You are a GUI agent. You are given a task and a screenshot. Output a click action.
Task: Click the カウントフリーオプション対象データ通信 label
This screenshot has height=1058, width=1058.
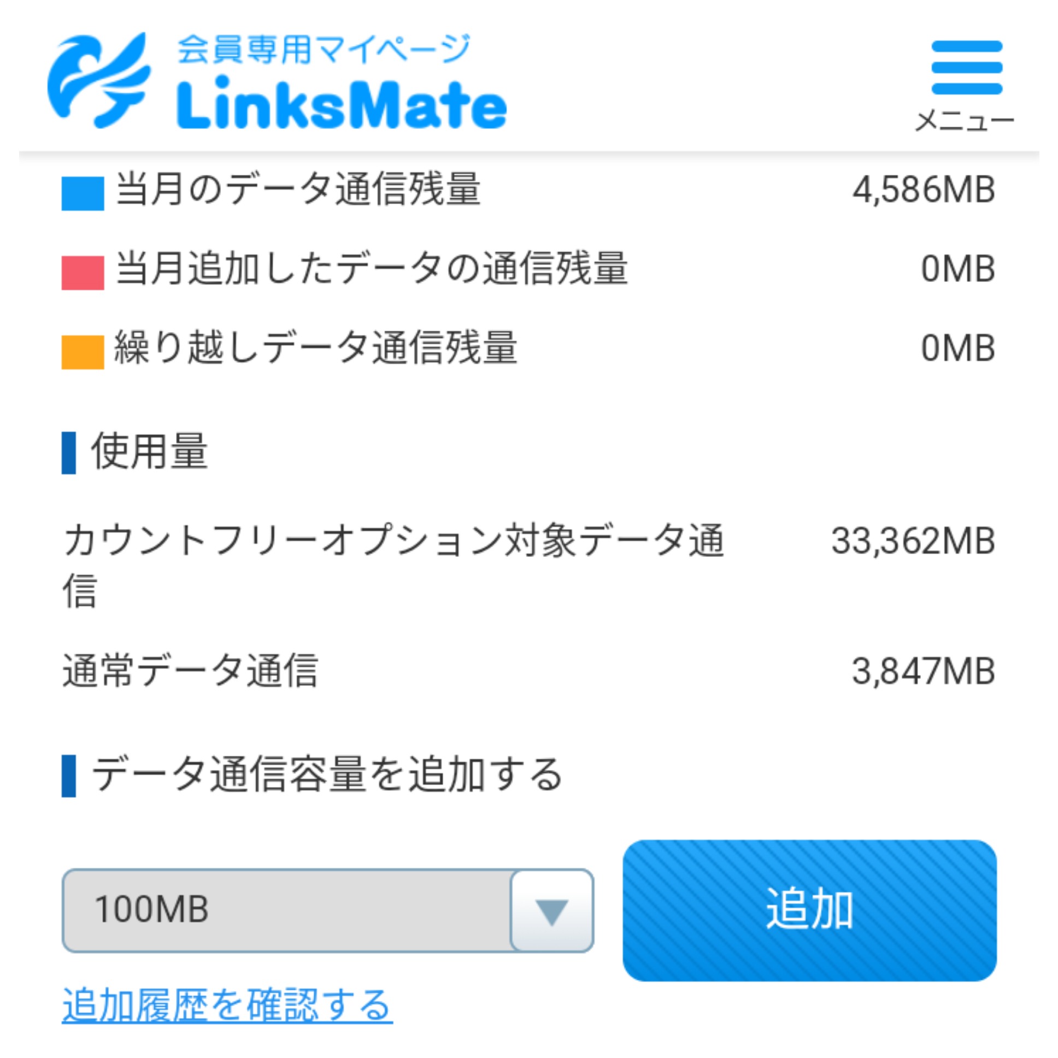393,541
